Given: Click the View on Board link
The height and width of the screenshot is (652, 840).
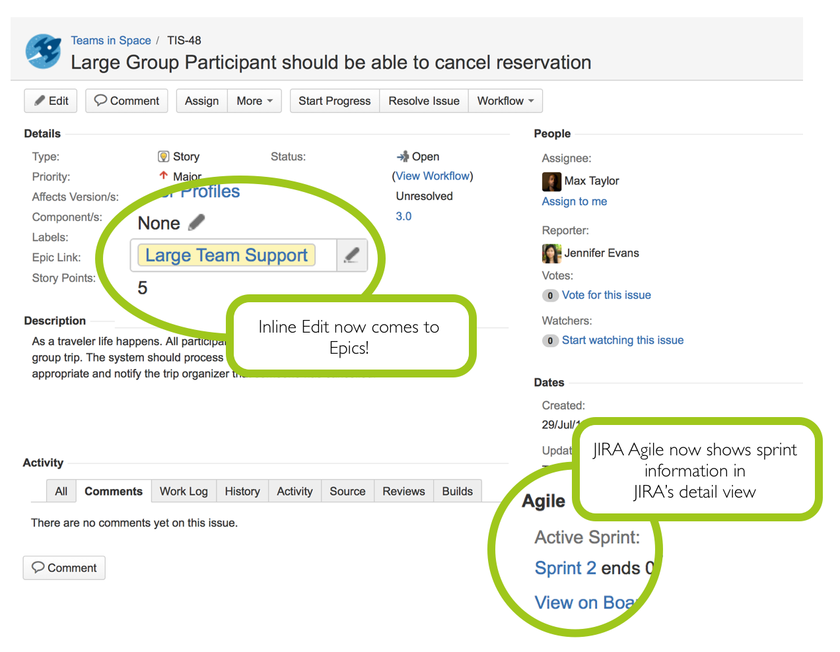Looking at the screenshot, I should [585, 603].
